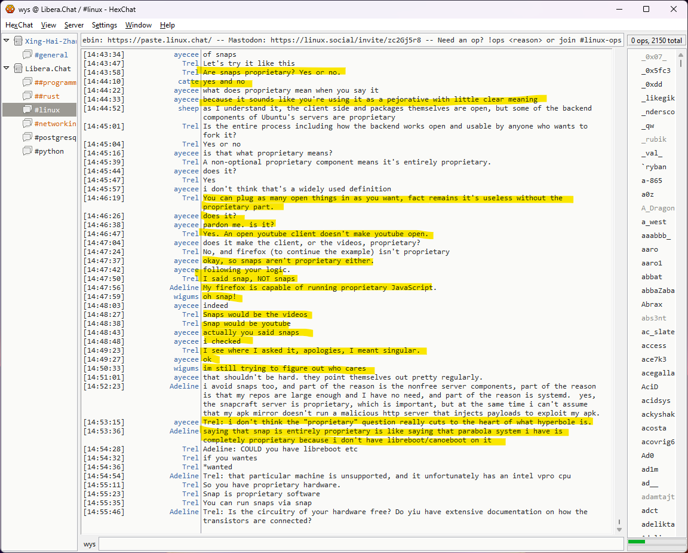Collapse the Libera.Chat network tree node
This screenshot has height=553, width=688.
7,69
